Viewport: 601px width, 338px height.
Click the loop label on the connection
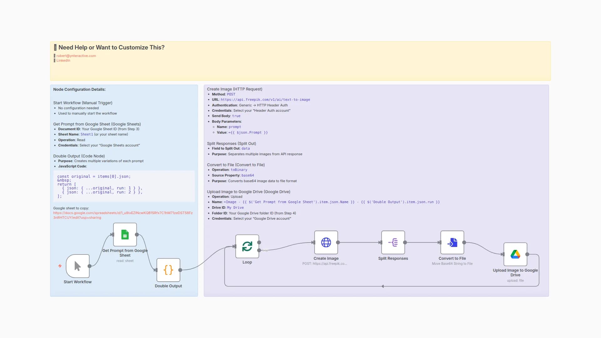coord(265,250)
